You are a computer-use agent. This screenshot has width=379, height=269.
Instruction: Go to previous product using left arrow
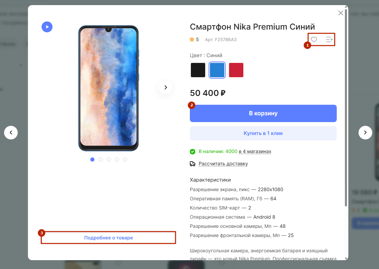click(11, 133)
